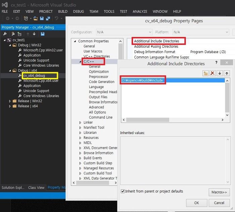
Task: Open the TOOLS menu
Action: pyautogui.click(x=109, y=11)
